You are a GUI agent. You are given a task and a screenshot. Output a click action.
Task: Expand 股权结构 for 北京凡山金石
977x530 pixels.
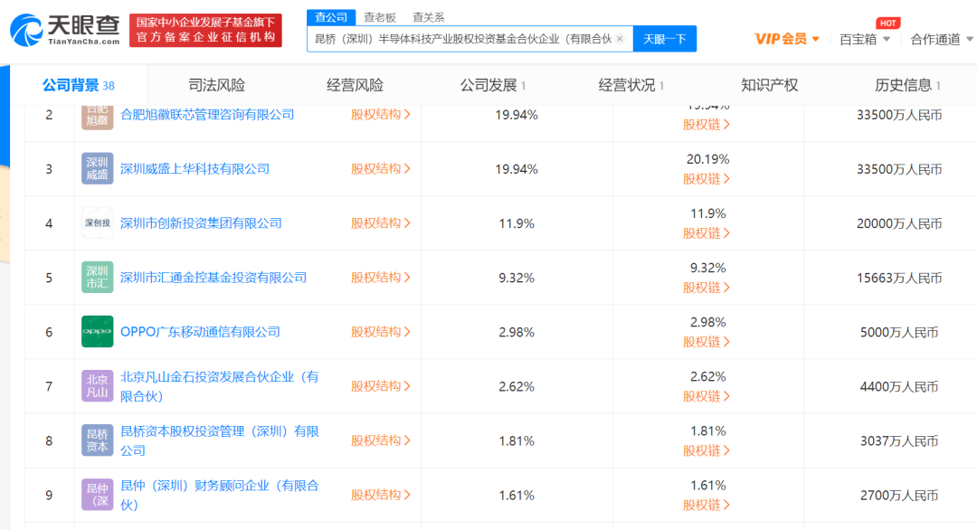tap(380, 386)
